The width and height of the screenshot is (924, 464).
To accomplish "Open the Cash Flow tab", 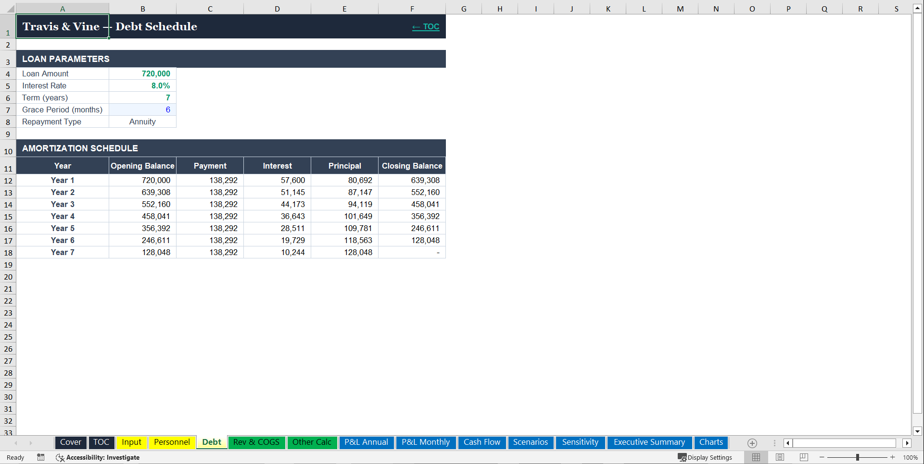I will [x=481, y=442].
